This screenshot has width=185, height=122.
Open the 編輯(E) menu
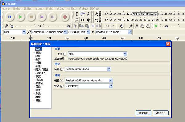pos(17,9)
